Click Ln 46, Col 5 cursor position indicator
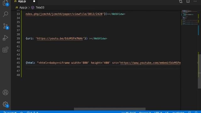The image size is (201, 113). point(128,112)
